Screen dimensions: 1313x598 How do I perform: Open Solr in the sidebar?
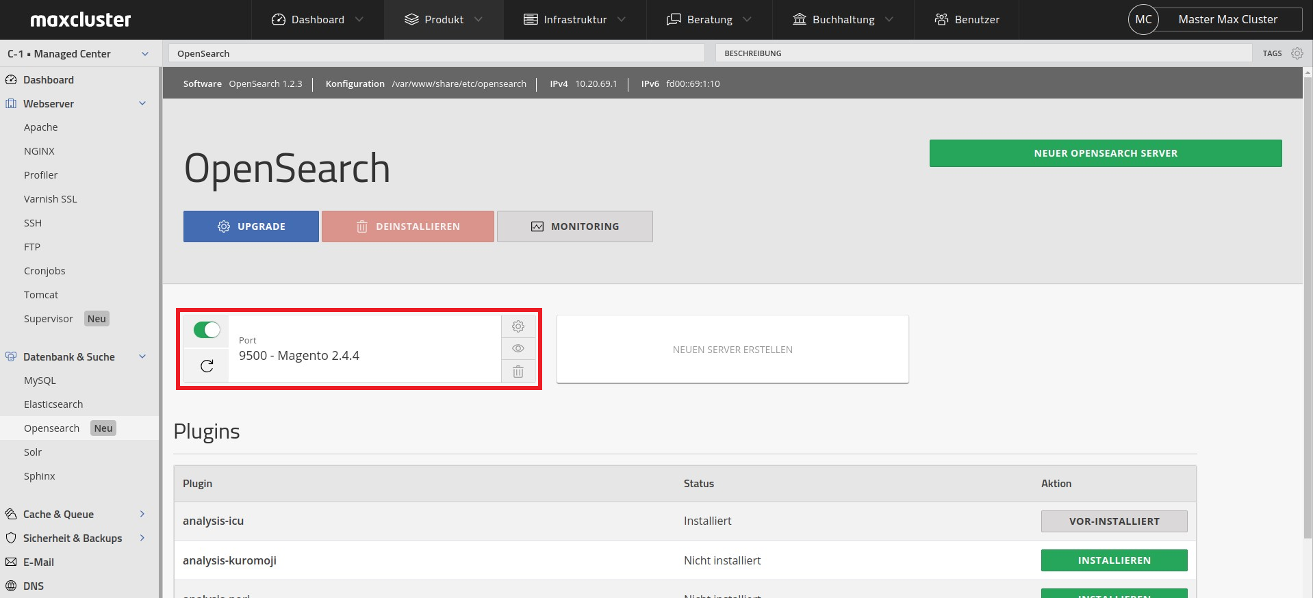(x=33, y=453)
